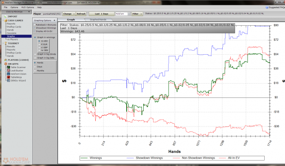Click the Tourney trophy icon

click(x=6, y=43)
